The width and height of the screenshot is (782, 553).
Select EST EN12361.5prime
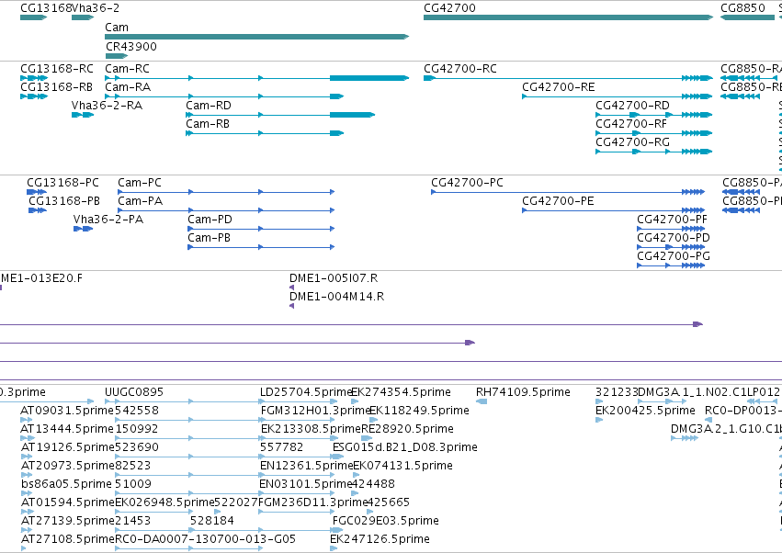click(x=298, y=475)
